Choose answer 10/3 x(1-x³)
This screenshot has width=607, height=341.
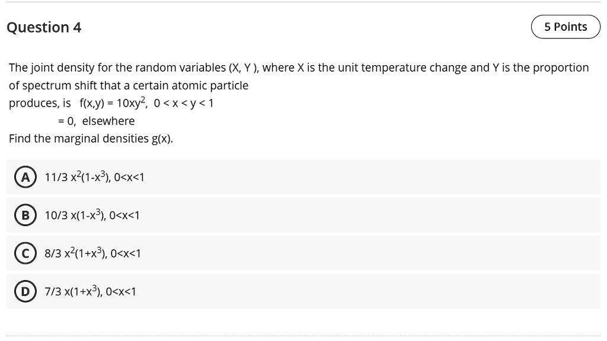coord(90,215)
